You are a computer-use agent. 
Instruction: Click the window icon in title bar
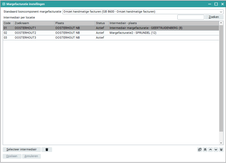click(4, 4)
